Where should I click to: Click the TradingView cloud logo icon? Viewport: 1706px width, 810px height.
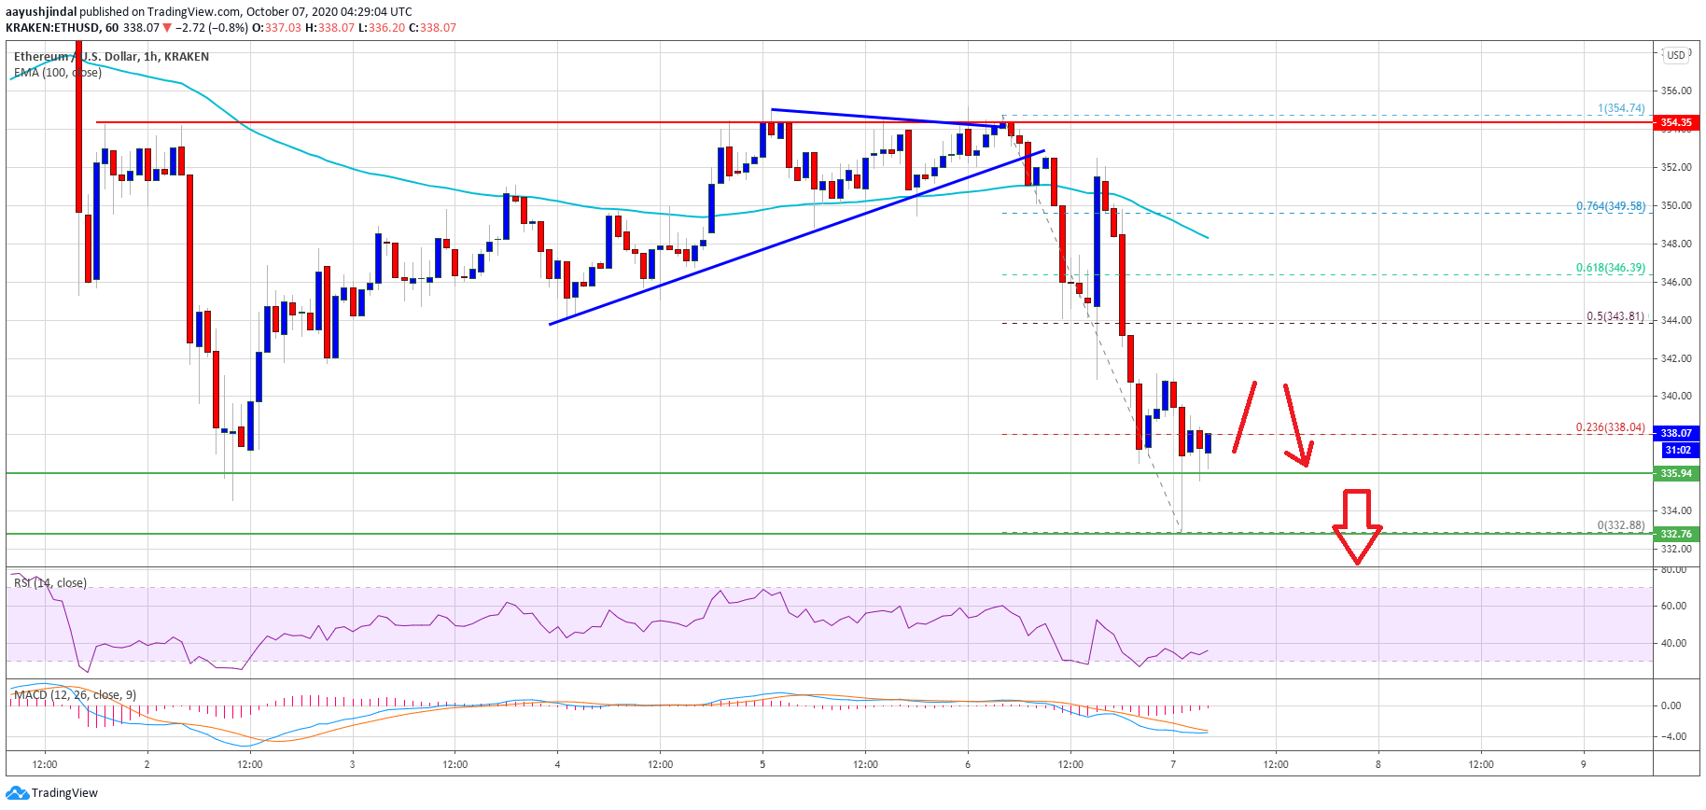pyautogui.click(x=17, y=793)
